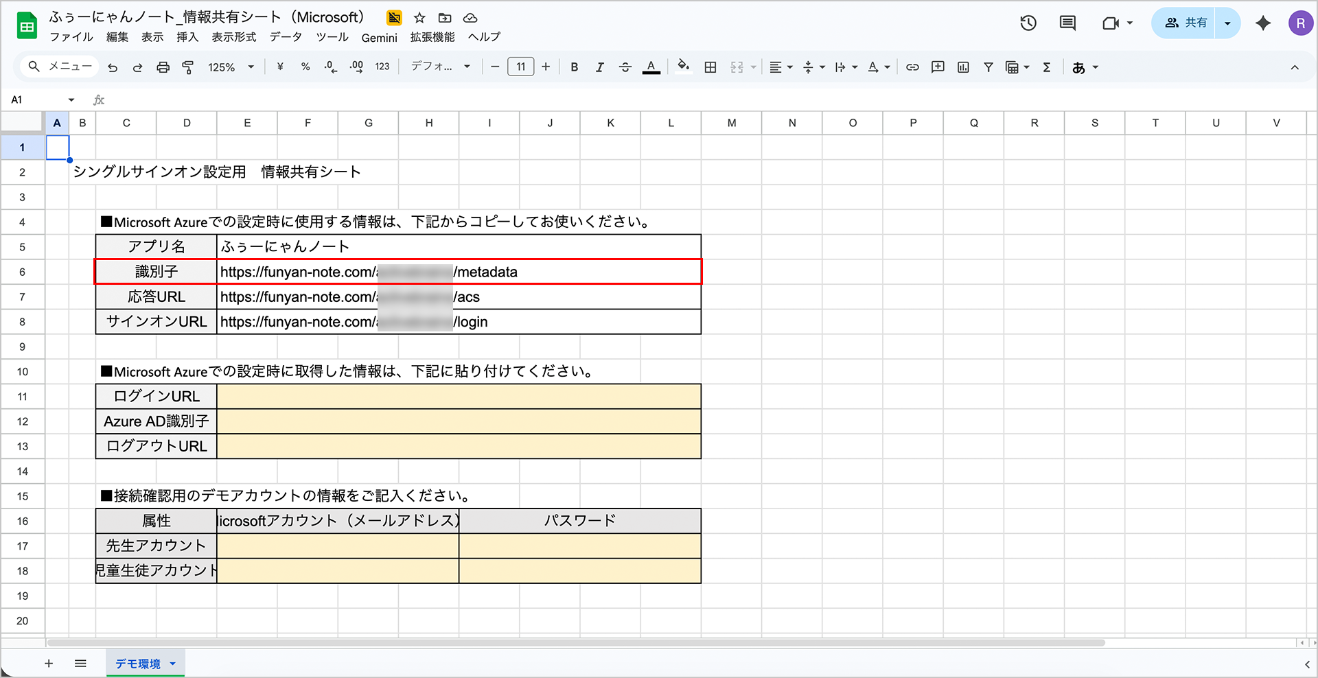This screenshot has width=1318, height=678.
Task: Click the 共有 share button
Action: (x=1186, y=23)
